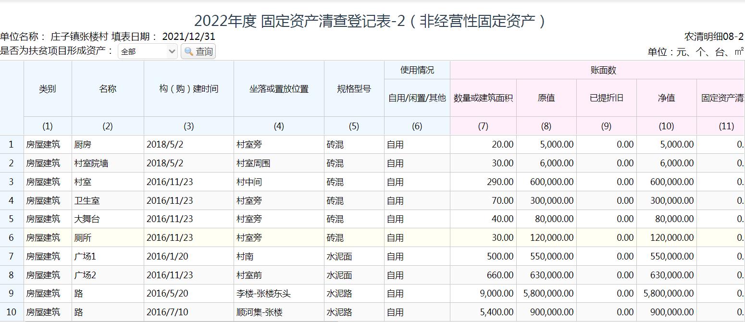The height and width of the screenshot is (322, 745).
Task: Select the 构(购)建时间 column header
Action: [x=188, y=89]
